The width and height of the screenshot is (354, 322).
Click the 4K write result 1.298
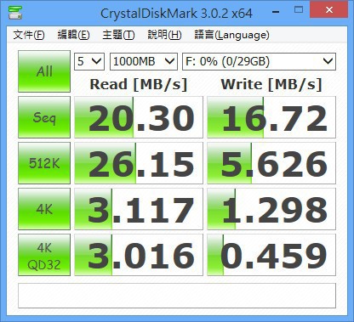point(271,209)
